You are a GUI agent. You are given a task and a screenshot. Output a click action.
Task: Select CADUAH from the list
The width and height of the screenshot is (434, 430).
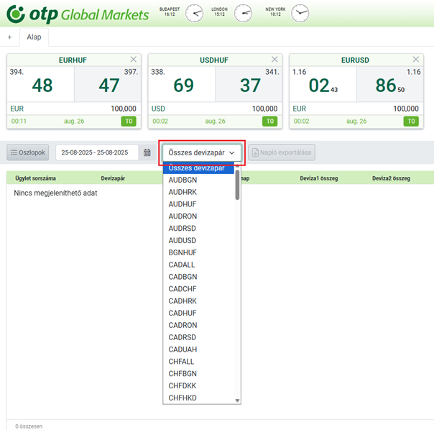pos(198,349)
